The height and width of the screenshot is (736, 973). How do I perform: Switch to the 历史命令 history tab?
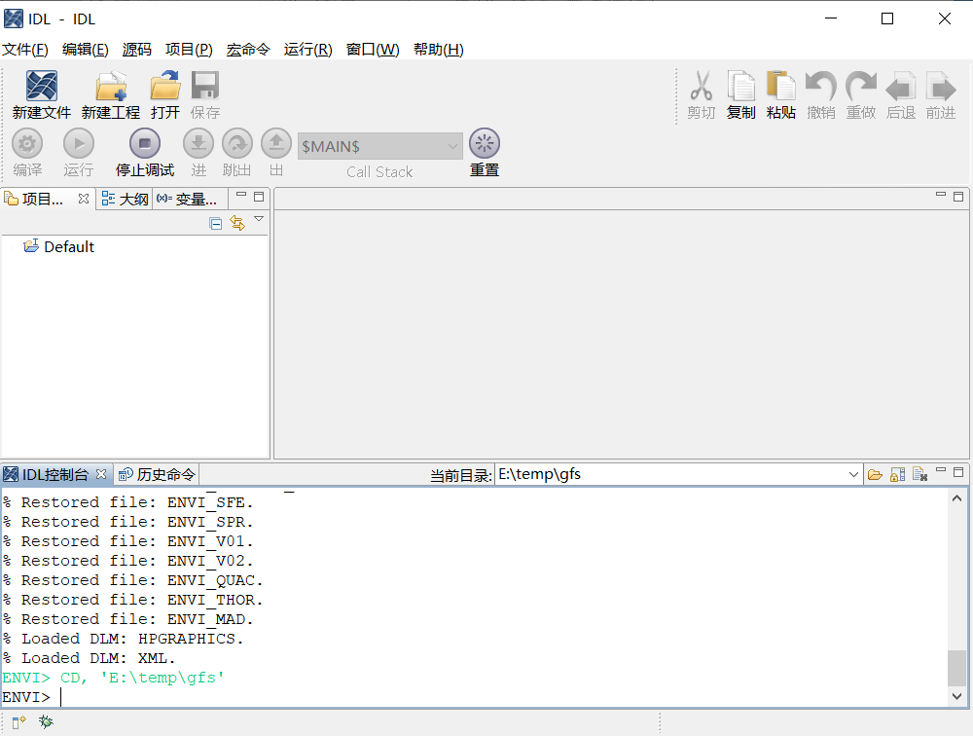coord(157,474)
